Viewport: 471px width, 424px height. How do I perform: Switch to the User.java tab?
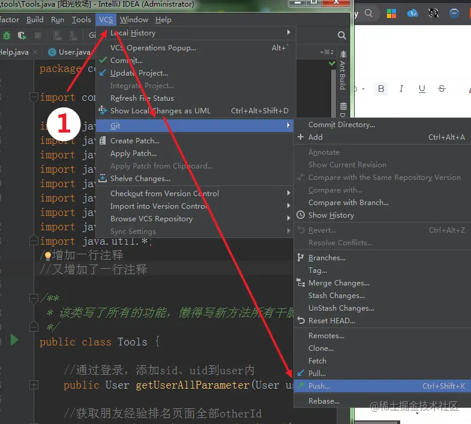tap(71, 52)
